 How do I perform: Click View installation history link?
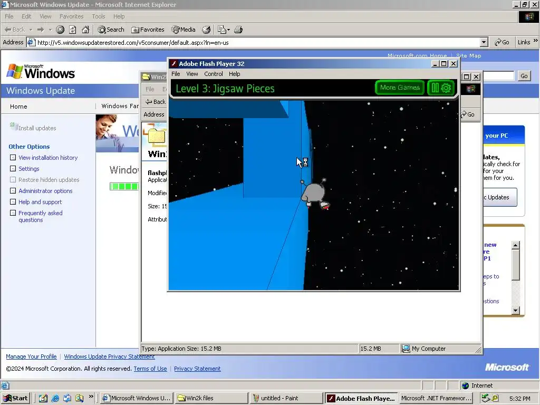coord(48,158)
